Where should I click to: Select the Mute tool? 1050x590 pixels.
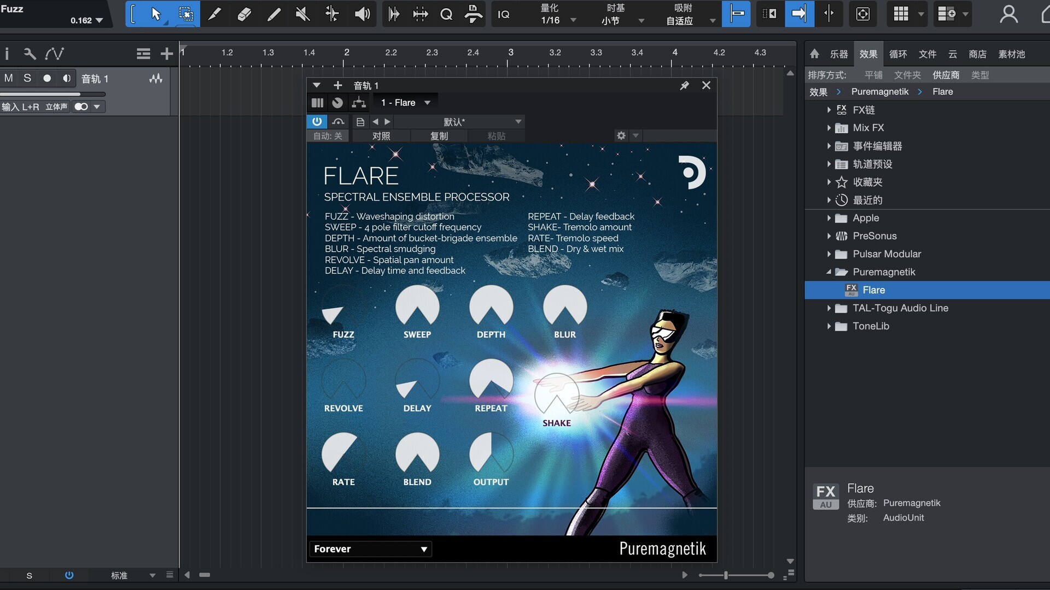coord(302,14)
